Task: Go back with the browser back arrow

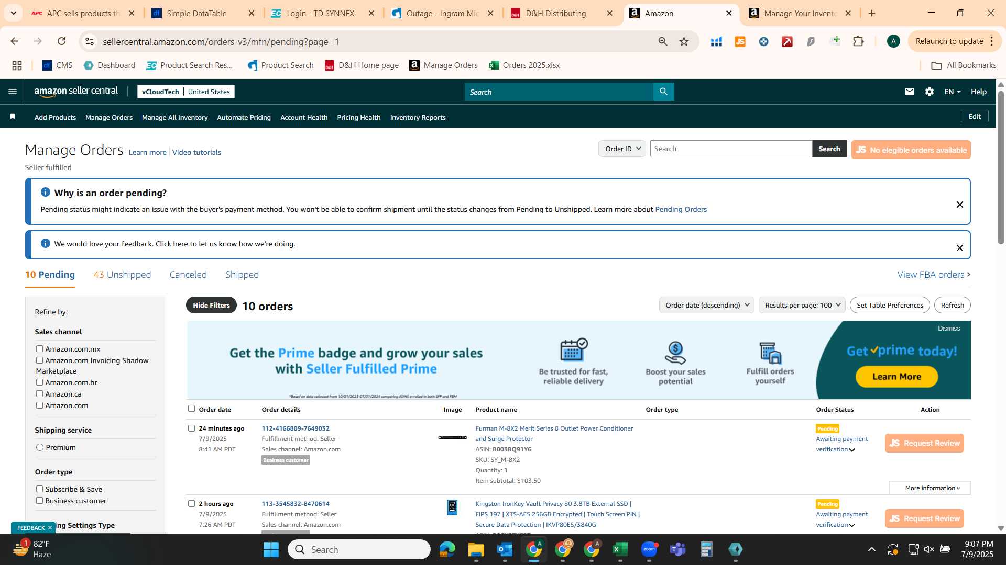Action: click(x=15, y=41)
